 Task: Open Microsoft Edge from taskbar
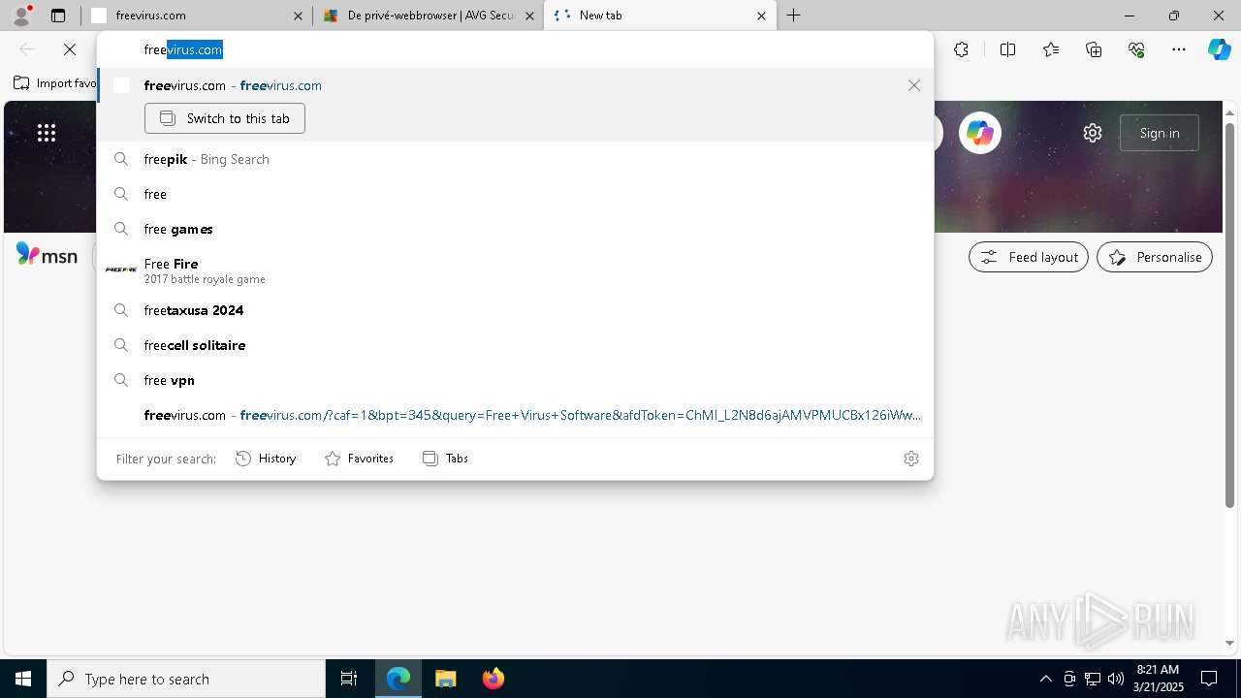(x=398, y=679)
